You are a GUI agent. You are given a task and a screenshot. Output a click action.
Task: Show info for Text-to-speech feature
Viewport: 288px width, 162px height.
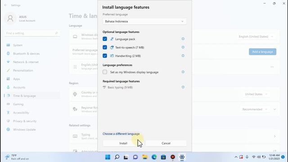tap(183, 47)
